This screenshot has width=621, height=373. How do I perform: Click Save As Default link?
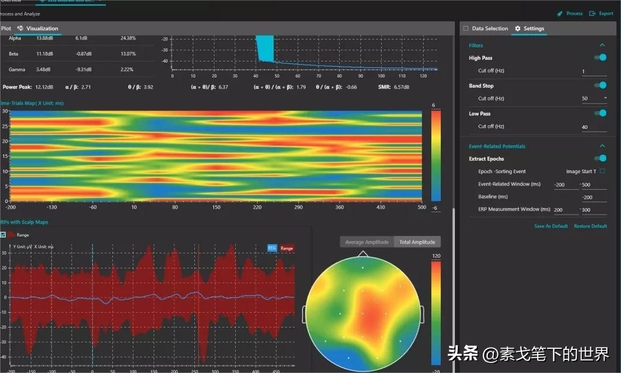pyautogui.click(x=551, y=226)
